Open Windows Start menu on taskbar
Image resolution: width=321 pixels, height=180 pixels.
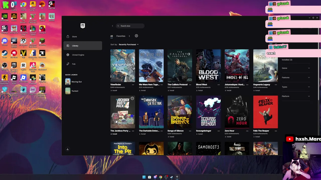(x=144, y=177)
